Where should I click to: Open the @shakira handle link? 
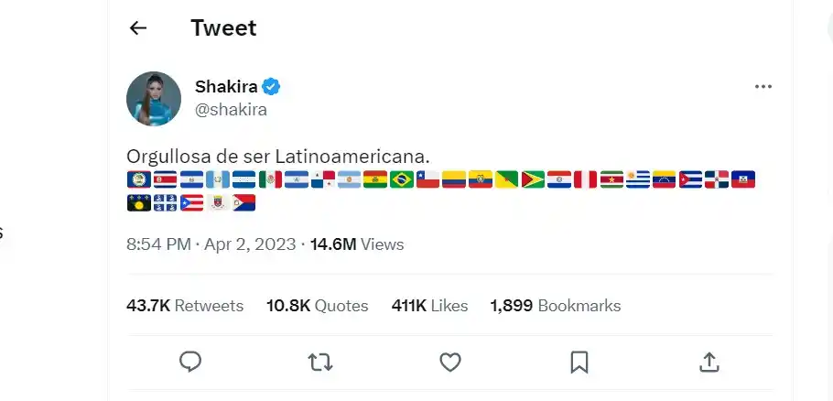click(x=231, y=110)
